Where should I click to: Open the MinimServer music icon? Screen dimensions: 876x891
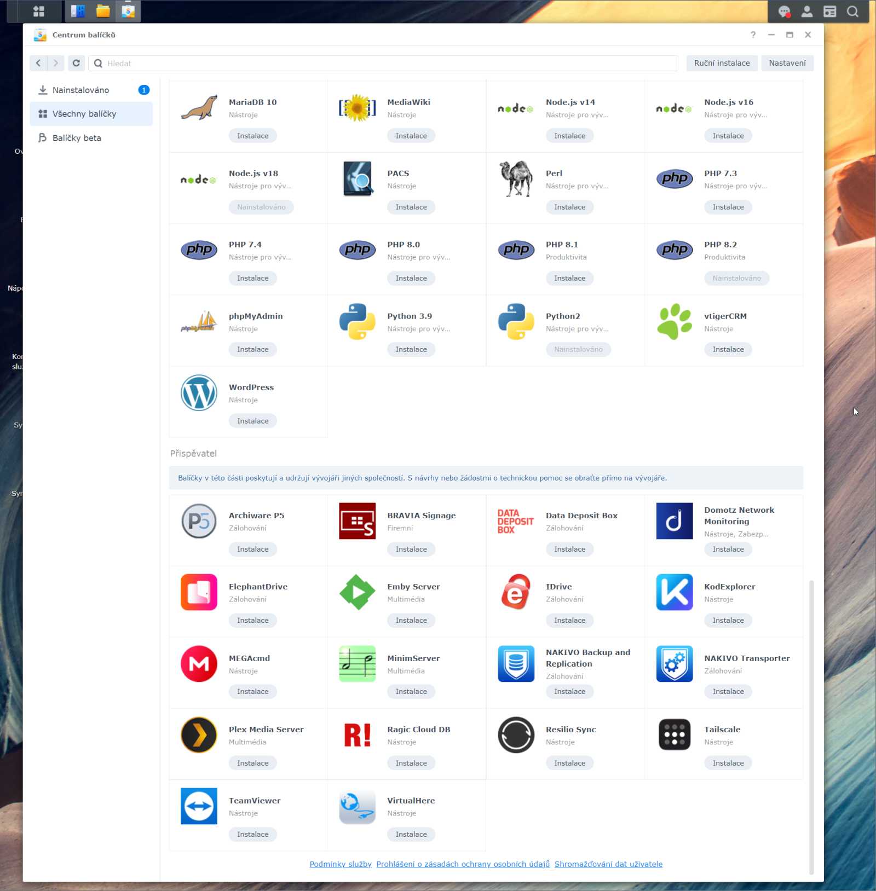click(357, 664)
